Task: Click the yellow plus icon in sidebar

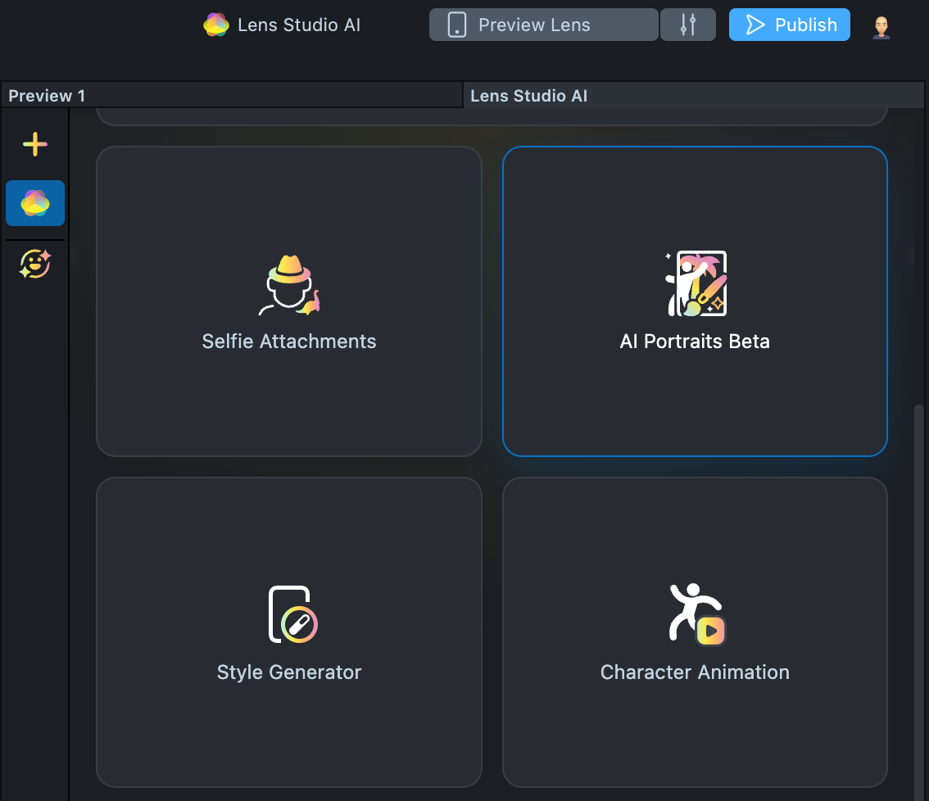Action: 34,145
